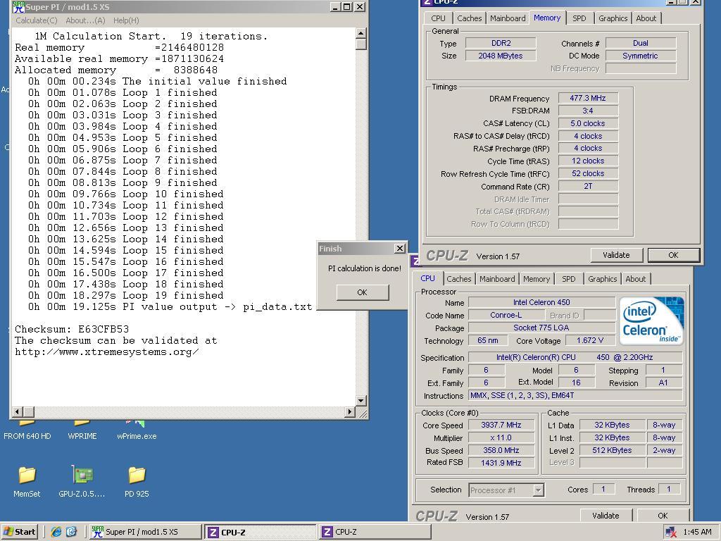Viewport: 721px width, 541px height.
Task: Open the FROM 640 HD desktop folder
Action: point(27,429)
